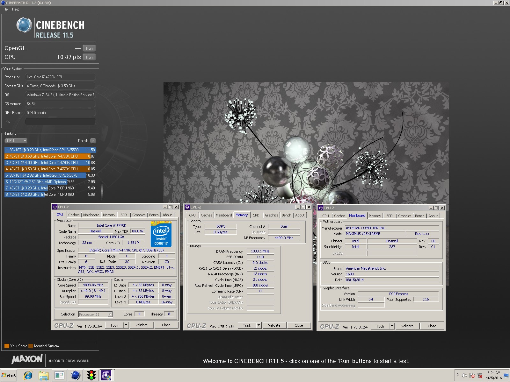
Task: Click Validate in CPU-Z CPU window
Action: pos(142,325)
